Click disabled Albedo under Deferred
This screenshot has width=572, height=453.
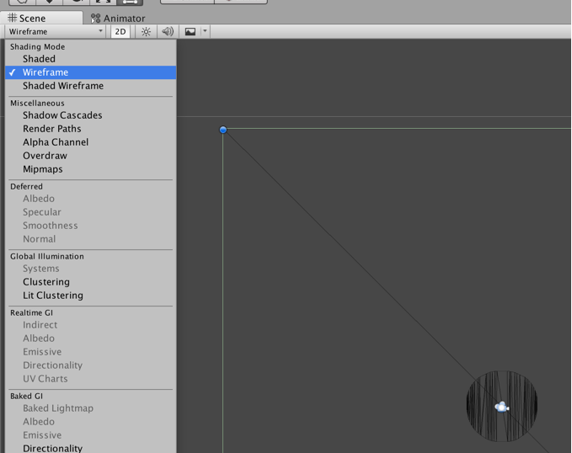tap(91, 199)
